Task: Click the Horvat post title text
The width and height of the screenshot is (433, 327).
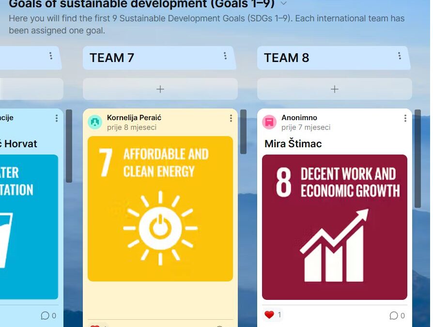Action: [x=18, y=143]
